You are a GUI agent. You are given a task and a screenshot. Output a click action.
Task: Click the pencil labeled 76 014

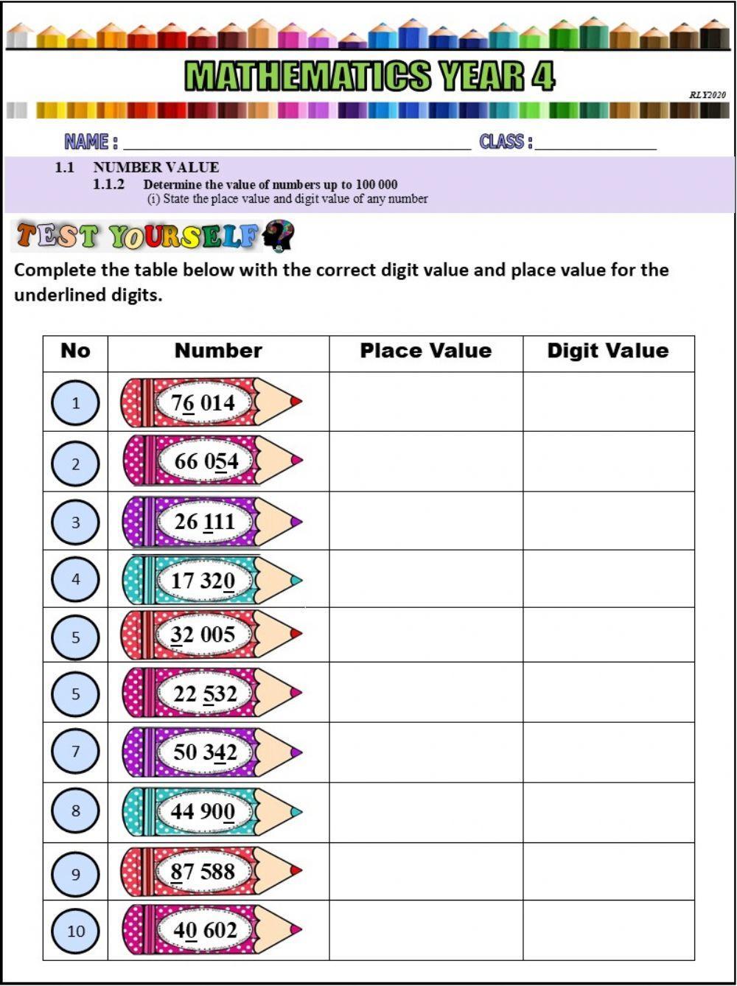point(211,402)
